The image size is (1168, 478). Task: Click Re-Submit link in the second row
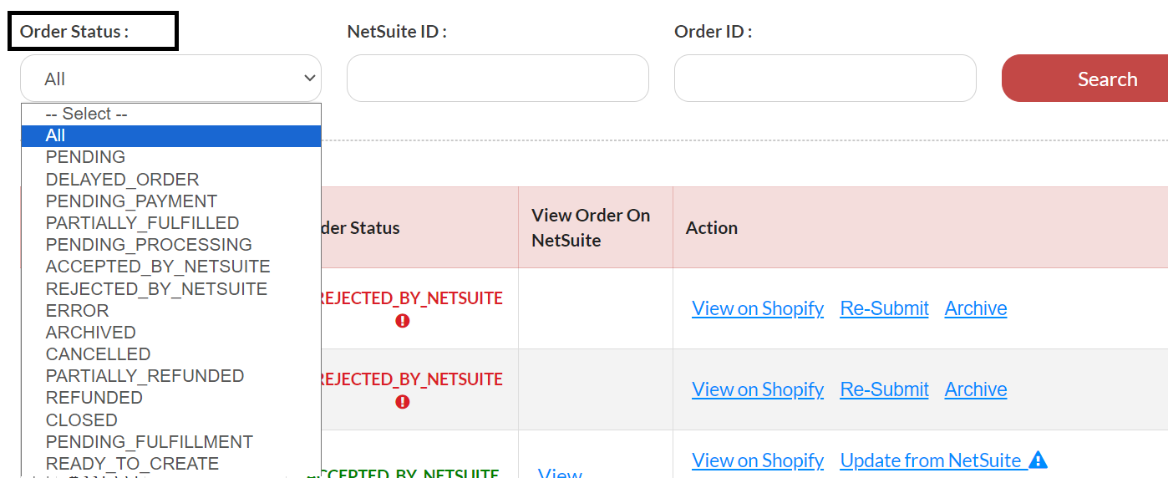tap(884, 389)
